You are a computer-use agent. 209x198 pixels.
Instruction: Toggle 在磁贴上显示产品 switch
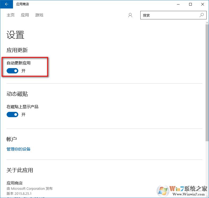point(12,115)
